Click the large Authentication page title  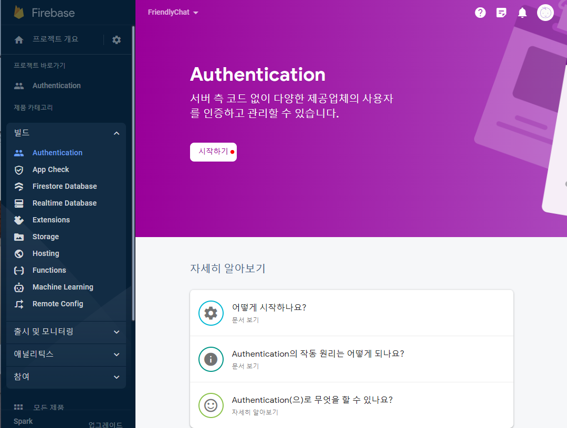[257, 74]
